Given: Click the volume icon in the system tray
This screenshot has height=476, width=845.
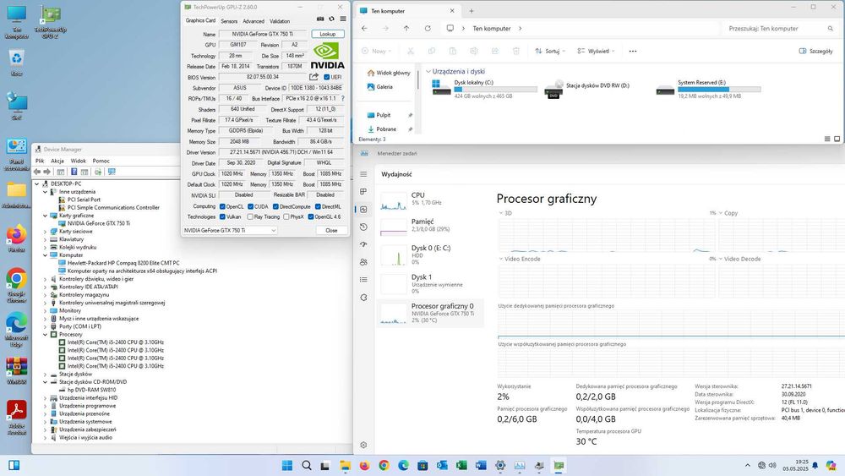Looking at the screenshot, I should 772,465.
